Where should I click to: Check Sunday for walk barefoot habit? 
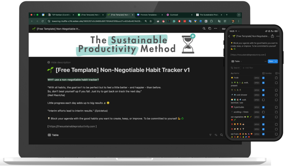pos(263,100)
